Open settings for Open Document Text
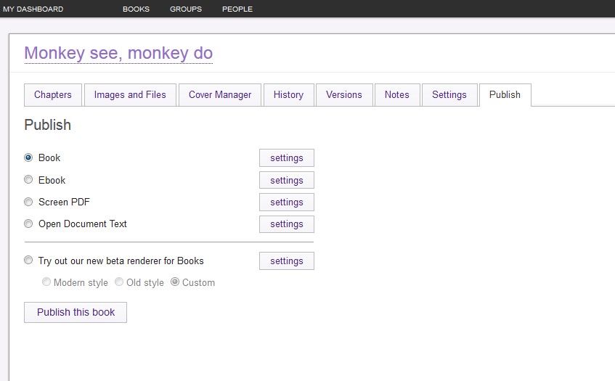This screenshot has height=381, width=615. (286, 224)
